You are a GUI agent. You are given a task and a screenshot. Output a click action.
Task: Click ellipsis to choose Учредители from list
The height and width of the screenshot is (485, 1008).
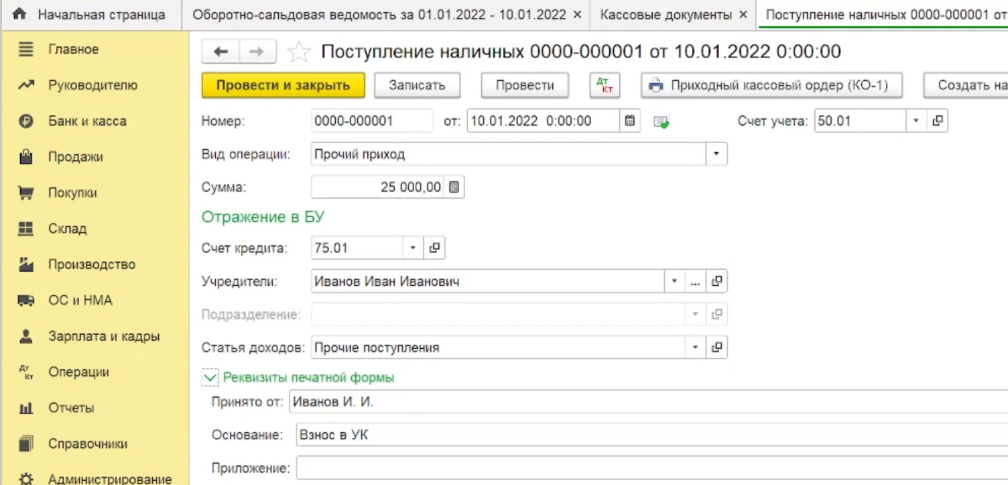695,281
